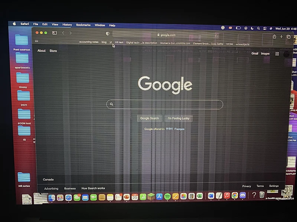Open Finder from the dock
The image size is (297, 222).
coord(52,198)
